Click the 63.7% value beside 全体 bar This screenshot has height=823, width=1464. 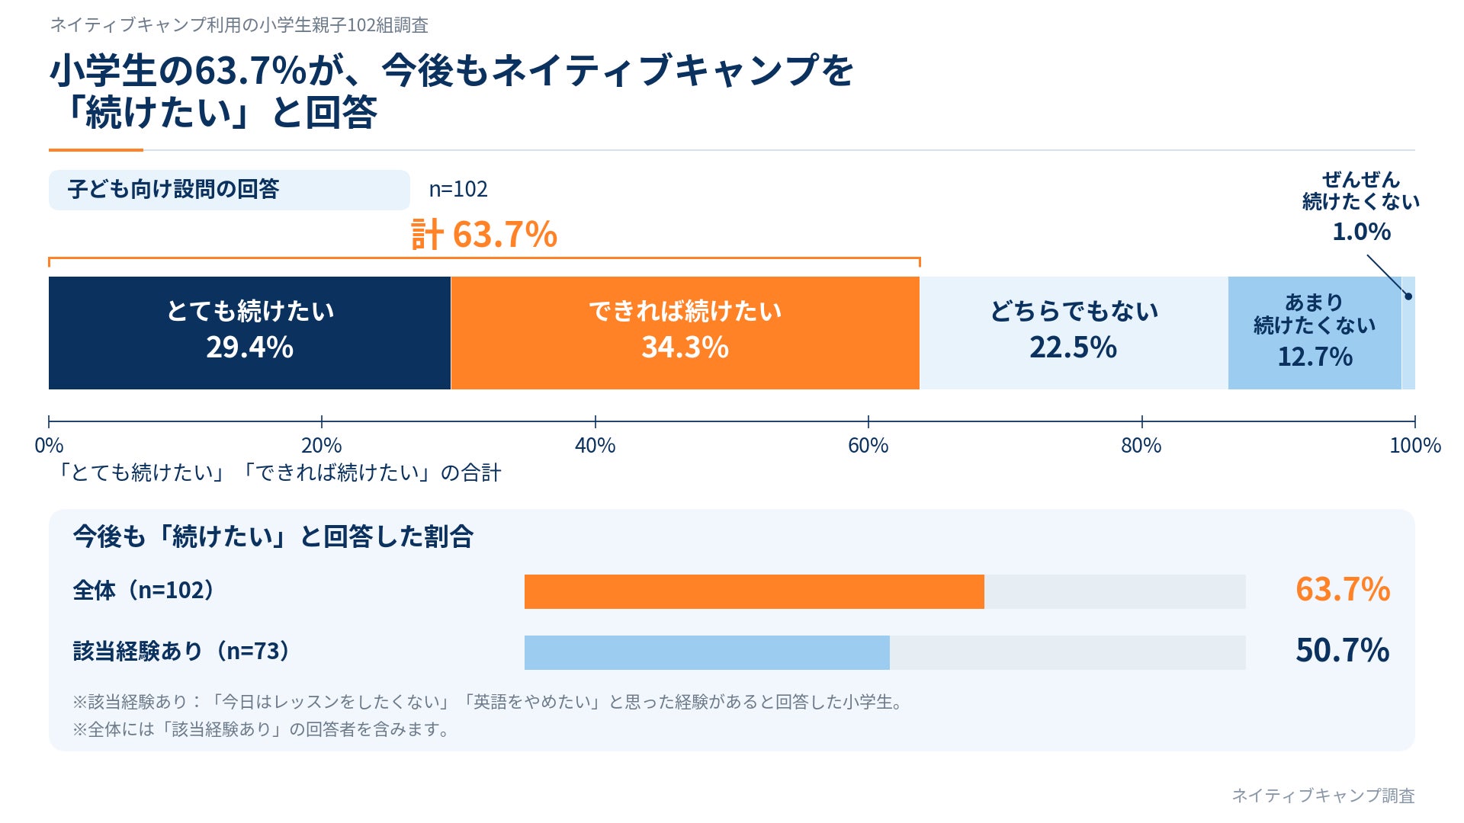[x=1343, y=590]
